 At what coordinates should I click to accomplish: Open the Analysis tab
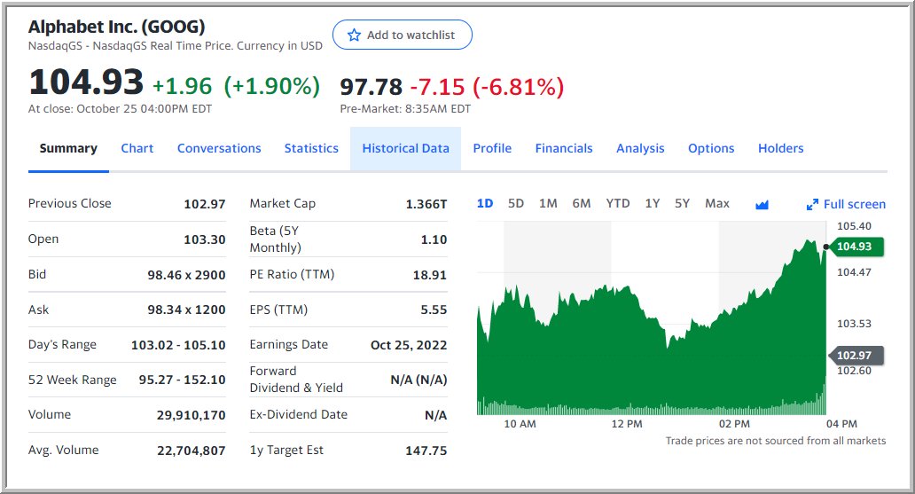pyautogui.click(x=640, y=148)
